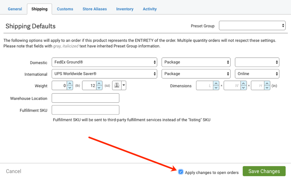Open the Domestic Package type dropdown
Image resolution: width=291 pixels, height=179 pixels.
[196, 62]
